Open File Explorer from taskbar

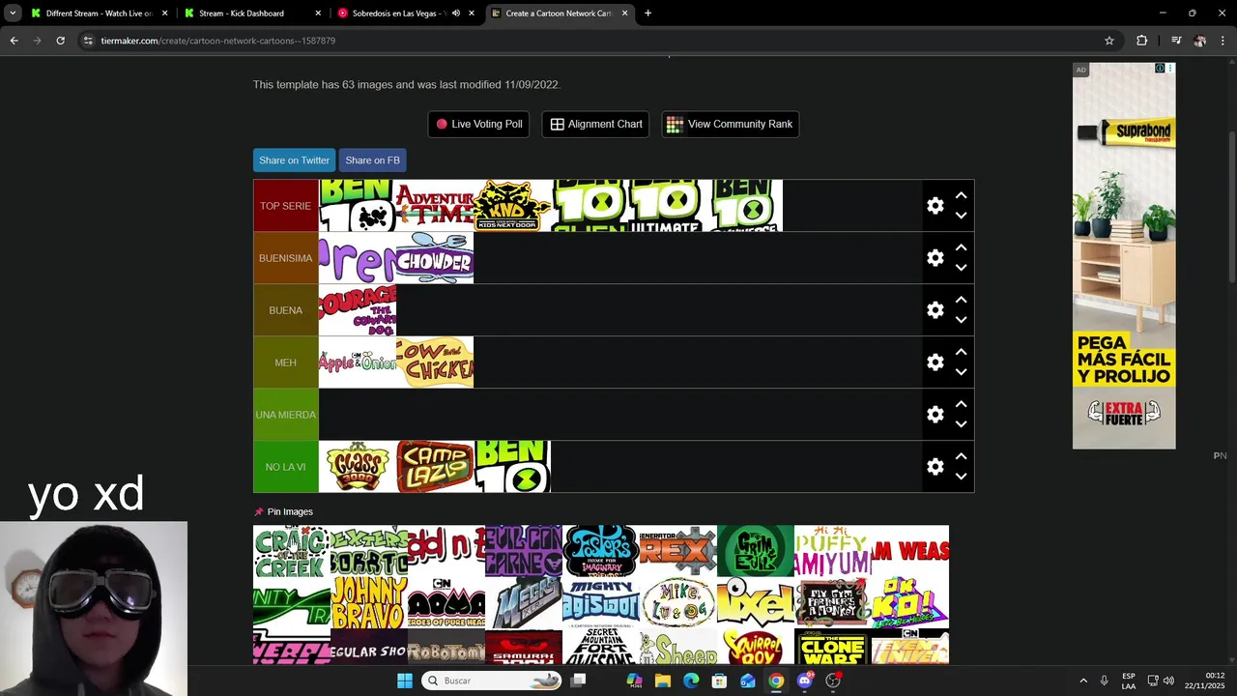pos(663,681)
